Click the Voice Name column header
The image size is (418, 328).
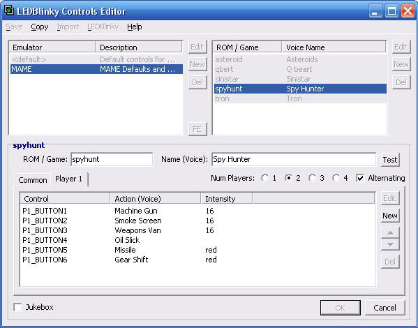click(334, 47)
